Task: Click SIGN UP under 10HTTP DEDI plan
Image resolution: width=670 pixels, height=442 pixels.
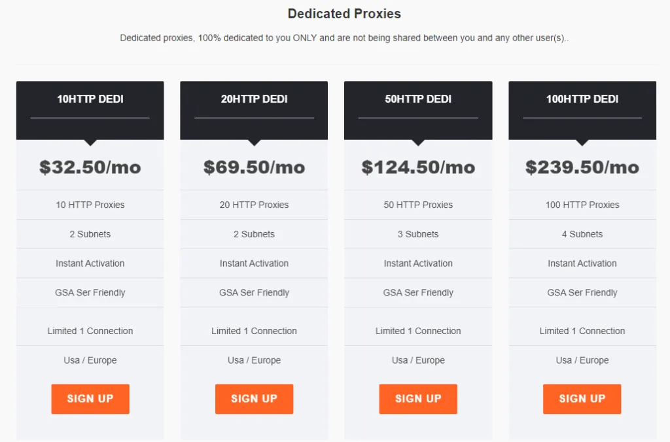Action: pyautogui.click(x=90, y=399)
